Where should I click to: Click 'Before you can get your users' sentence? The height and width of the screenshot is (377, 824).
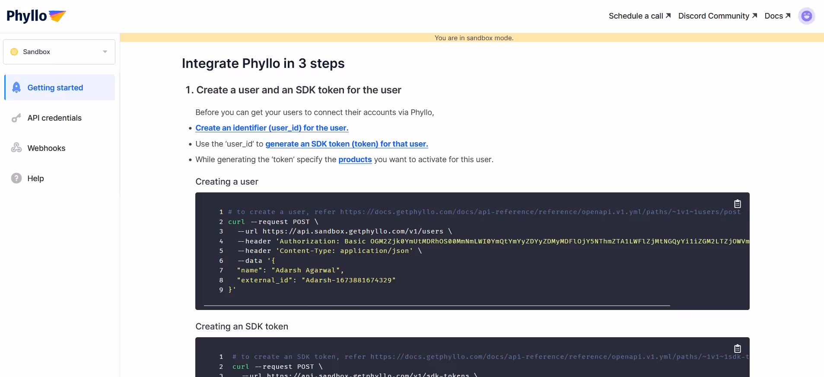(x=315, y=112)
